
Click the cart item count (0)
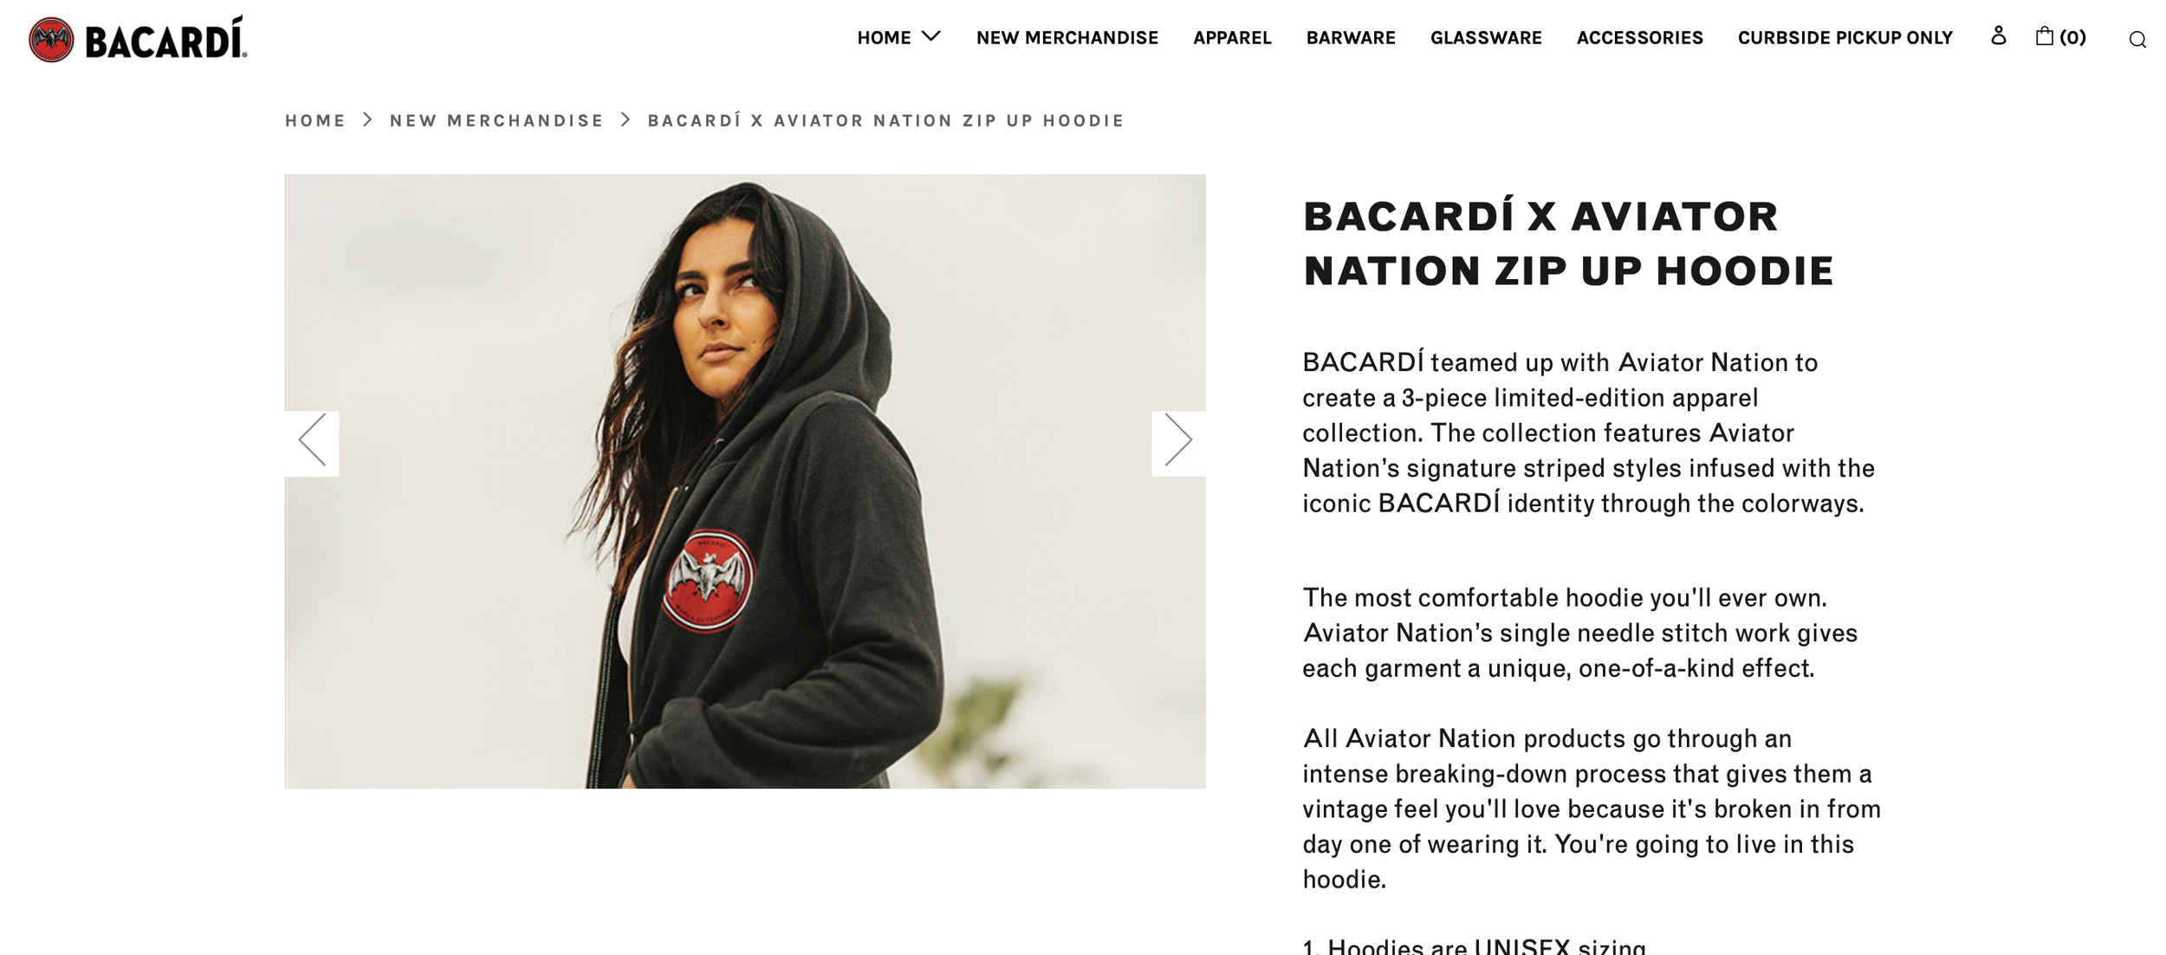pos(2072,37)
